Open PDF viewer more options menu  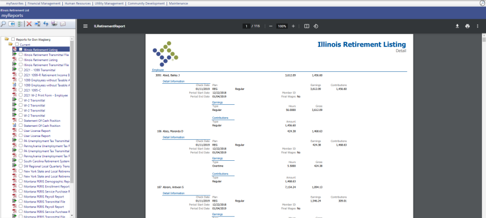pyautogui.click(x=478, y=26)
